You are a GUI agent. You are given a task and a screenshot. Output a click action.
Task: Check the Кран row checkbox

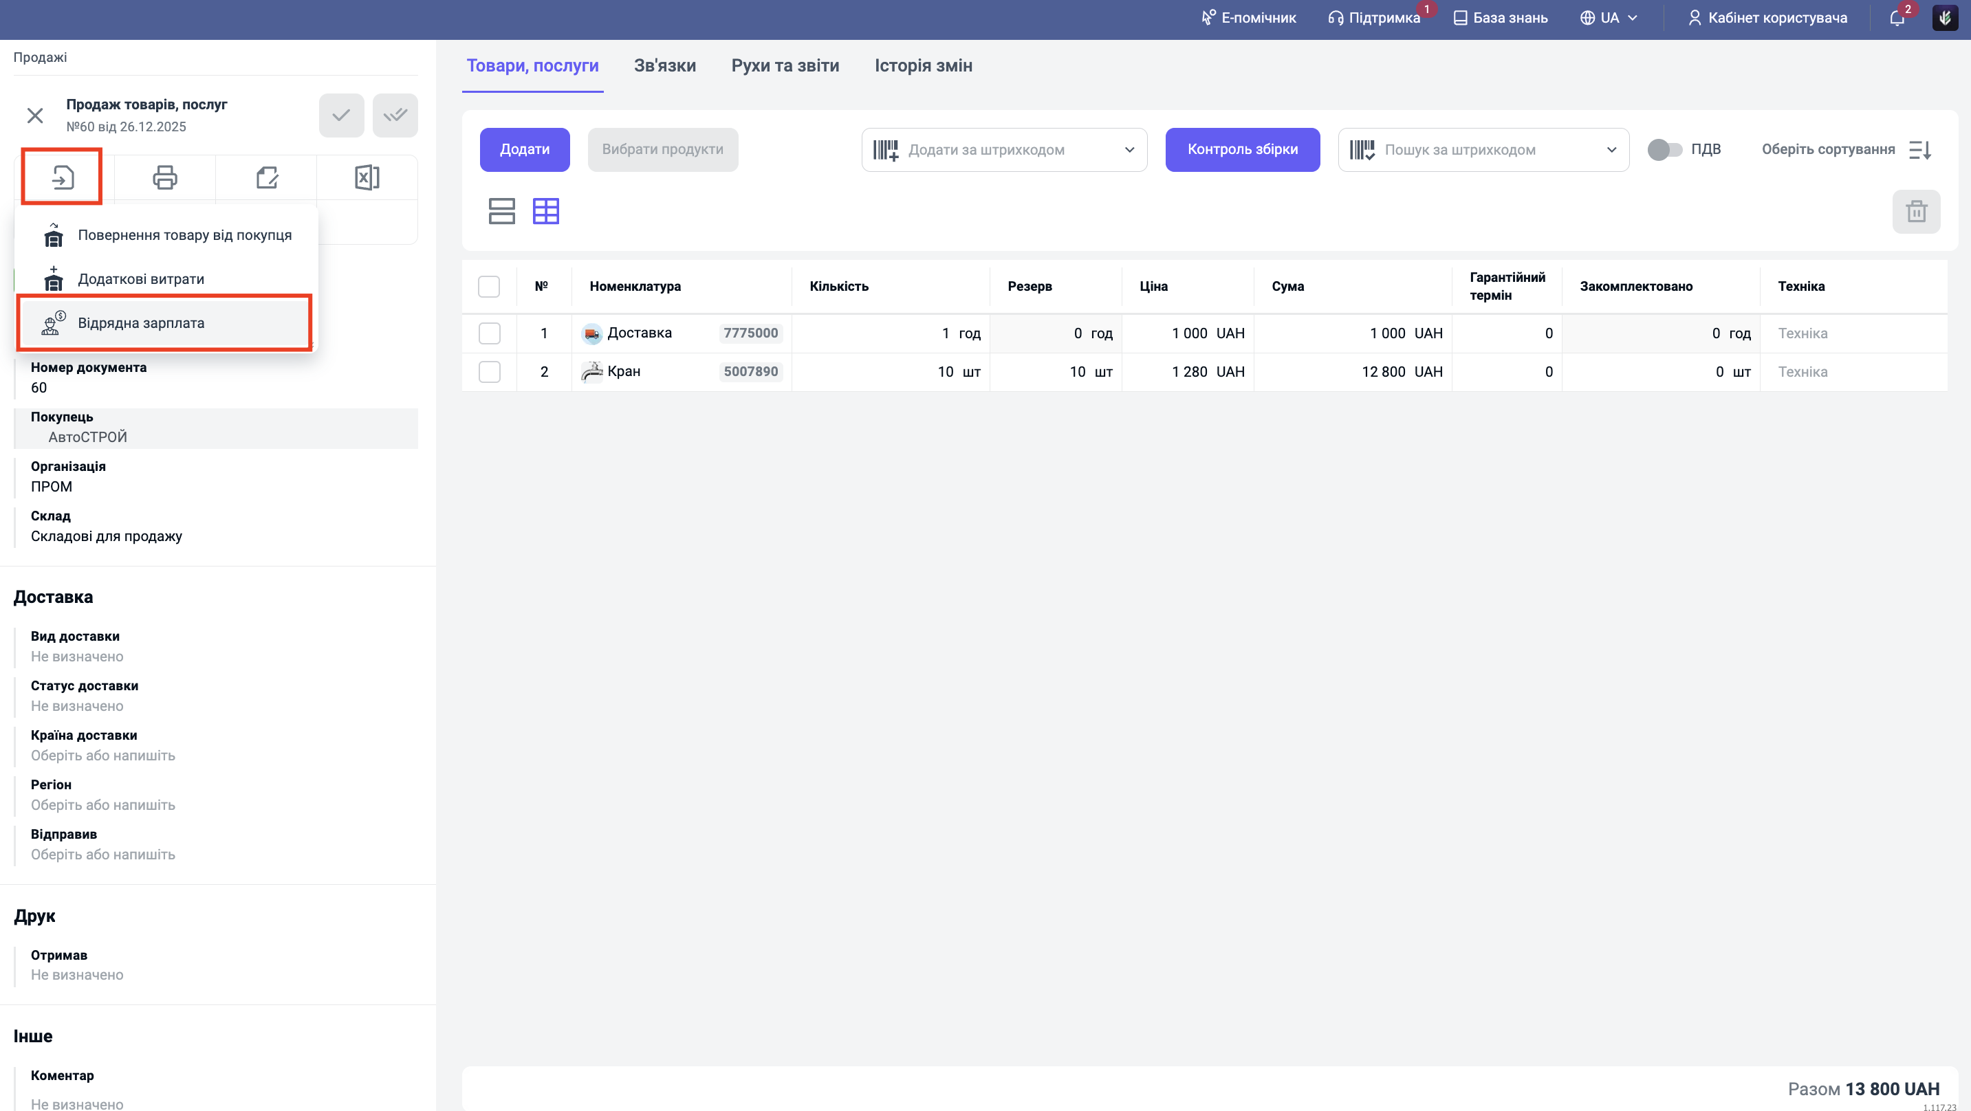[x=489, y=372]
